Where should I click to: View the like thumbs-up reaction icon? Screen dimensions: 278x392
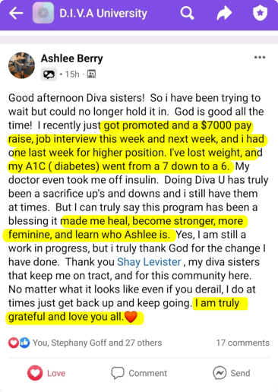coord(24,343)
